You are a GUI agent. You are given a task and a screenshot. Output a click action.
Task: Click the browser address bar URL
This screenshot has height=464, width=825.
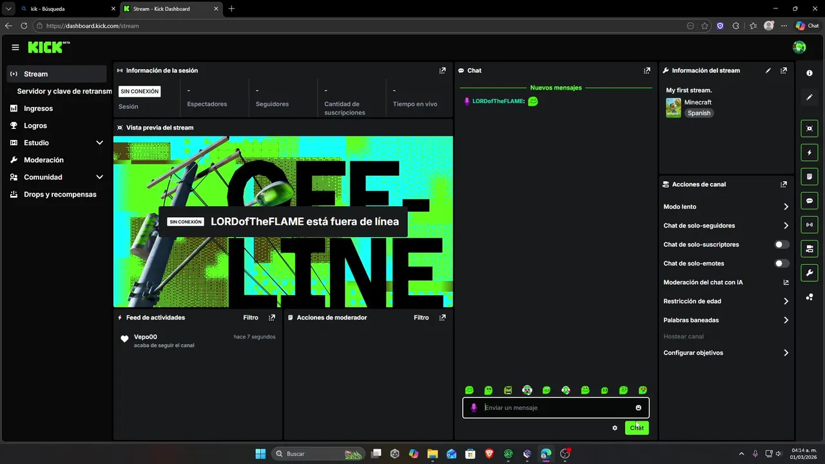[x=92, y=26]
